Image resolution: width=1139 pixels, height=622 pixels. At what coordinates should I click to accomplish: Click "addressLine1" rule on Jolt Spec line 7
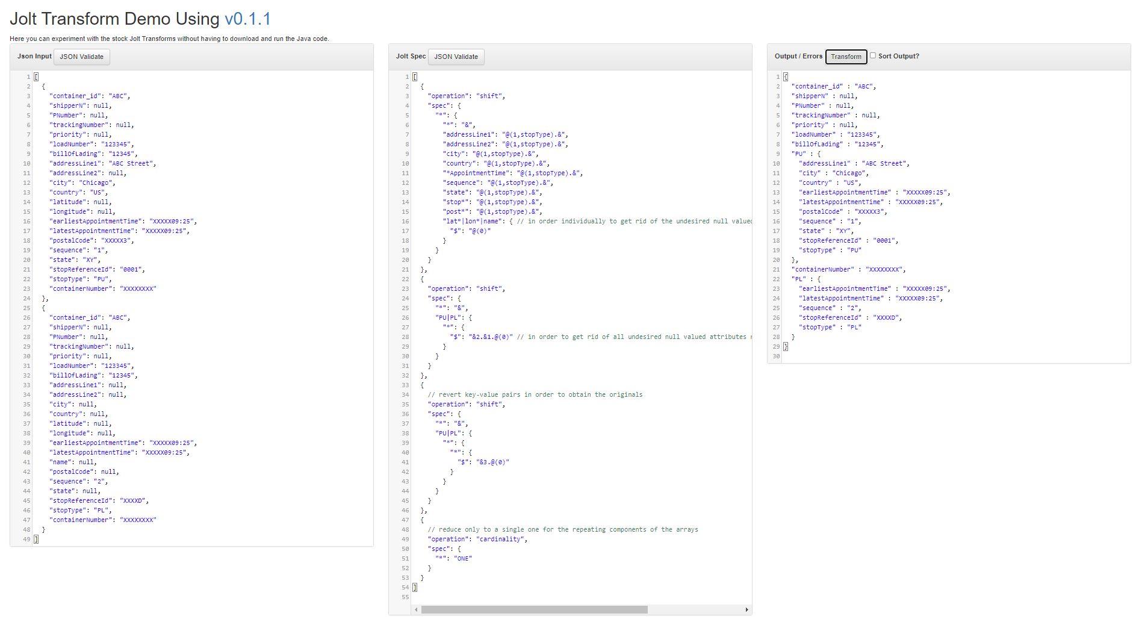pyautogui.click(x=506, y=134)
